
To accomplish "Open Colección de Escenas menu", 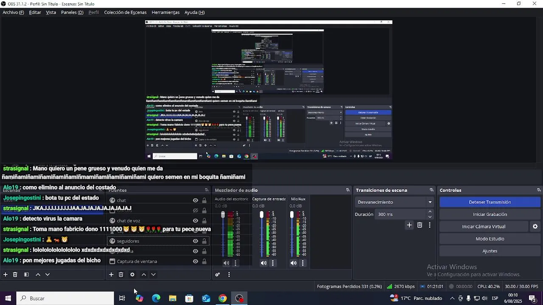I will click(x=125, y=12).
